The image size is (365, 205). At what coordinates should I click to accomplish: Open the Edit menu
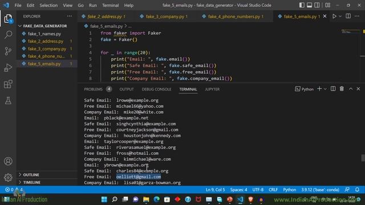(x=30, y=5)
